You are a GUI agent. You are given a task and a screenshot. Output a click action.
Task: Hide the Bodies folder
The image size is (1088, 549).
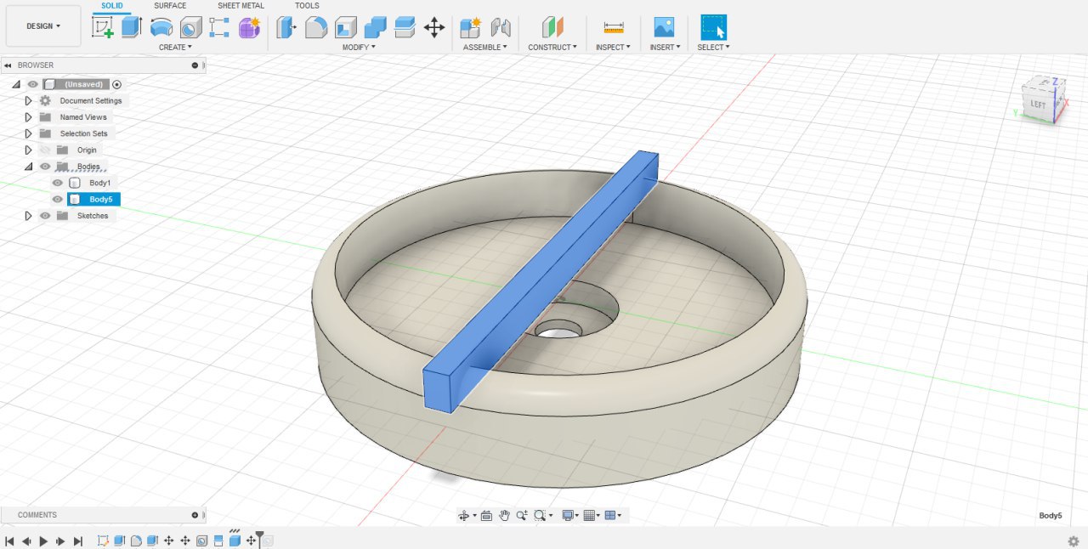pos(45,167)
